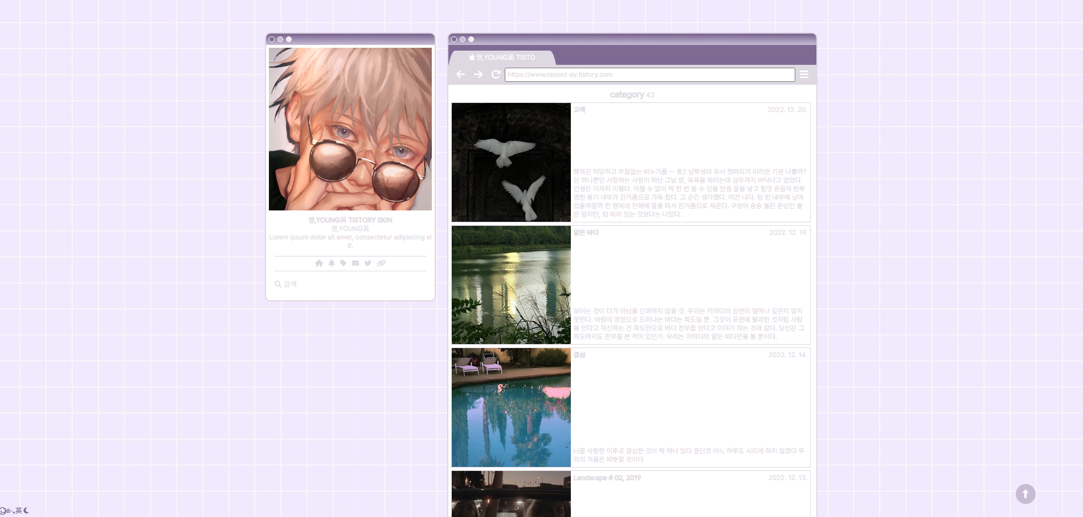Image resolution: width=1083 pixels, height=517 pixels.
Task: Jump to top with the up-arrow button
Action: click(x=1025, y=494)
